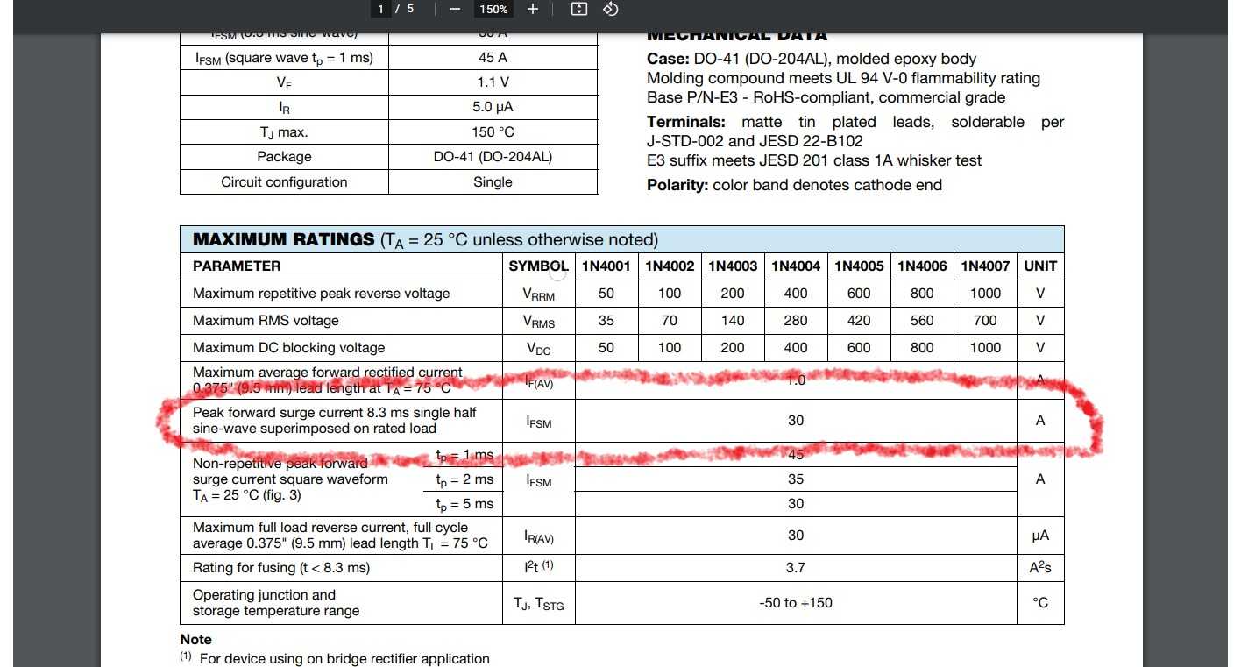Image resolution: width=1241 pixels, height=667 pixels.
Task: Click the 'Note' heading below the table
Action: coord(196,640)
